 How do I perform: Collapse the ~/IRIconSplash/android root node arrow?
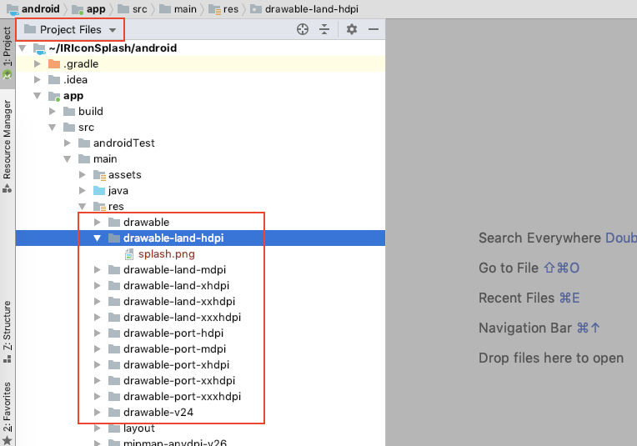23,48
